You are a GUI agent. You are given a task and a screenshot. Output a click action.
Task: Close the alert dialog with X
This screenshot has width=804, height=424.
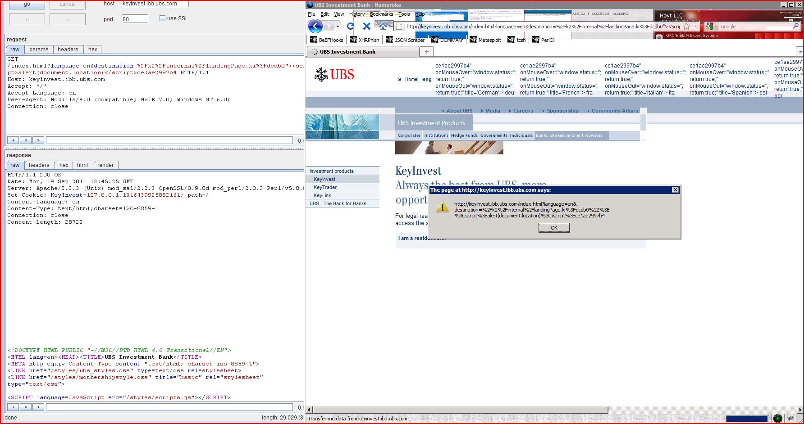(x=675, y=190)
